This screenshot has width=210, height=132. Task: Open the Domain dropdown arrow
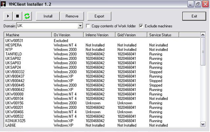(x=80, y=26)
